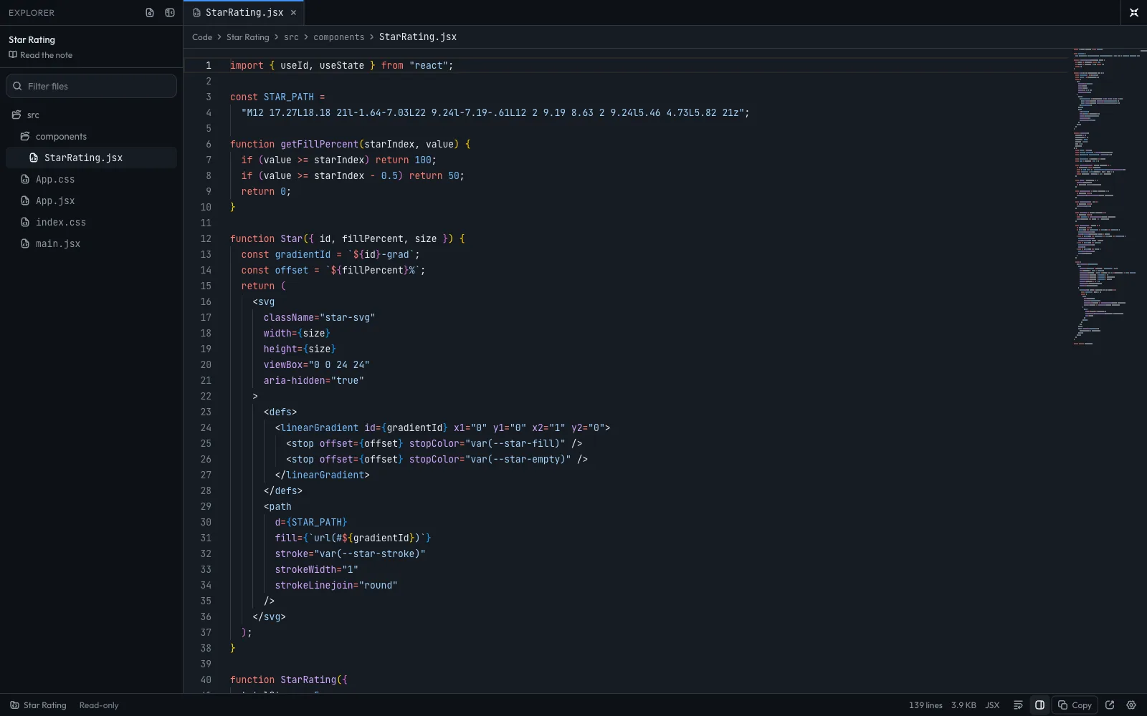This screenshot has height=716, width=1147.
Task: Click the JSX language indicator
Action: 992,705
